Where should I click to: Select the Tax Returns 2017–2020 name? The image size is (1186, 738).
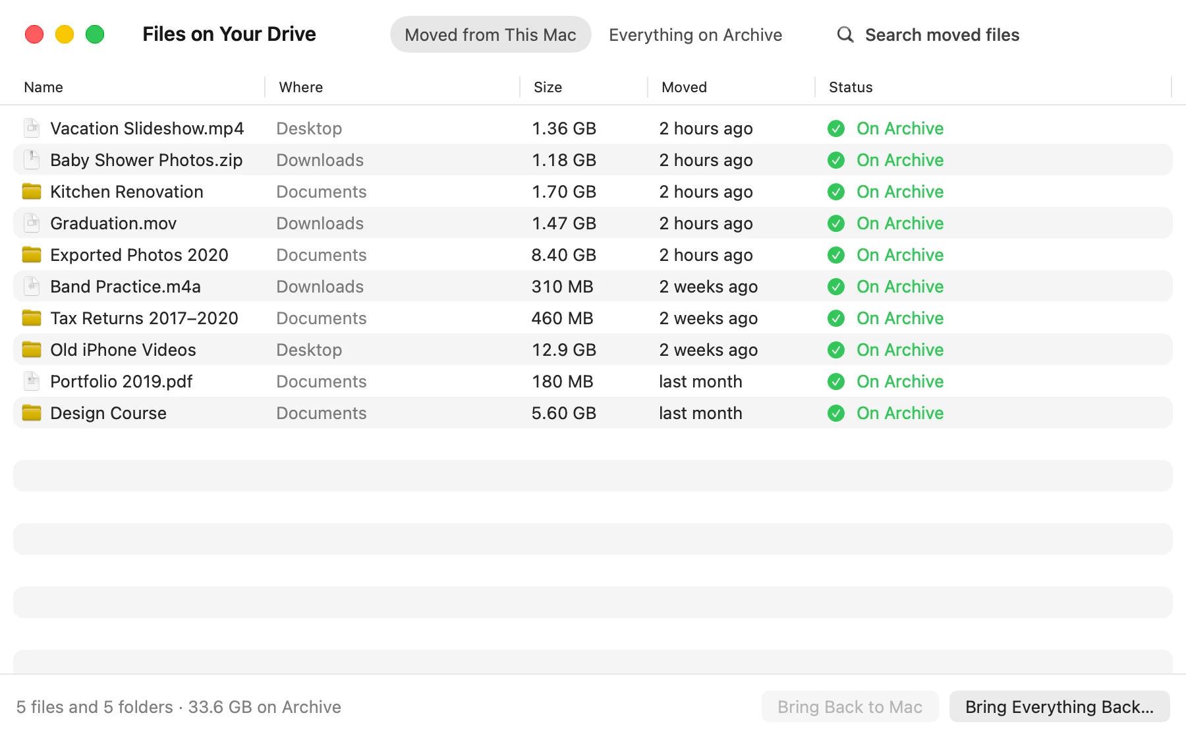(x=144, y=318)
